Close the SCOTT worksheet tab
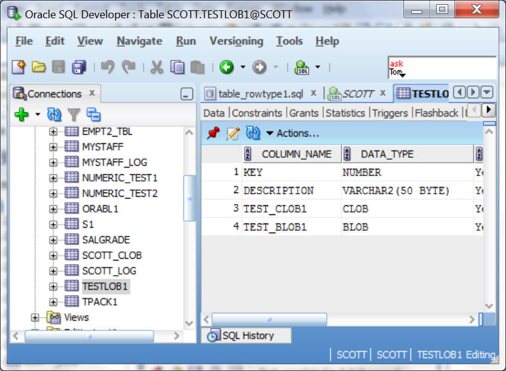The height and width of the screenshot is (371, 506). click(383, 94)
